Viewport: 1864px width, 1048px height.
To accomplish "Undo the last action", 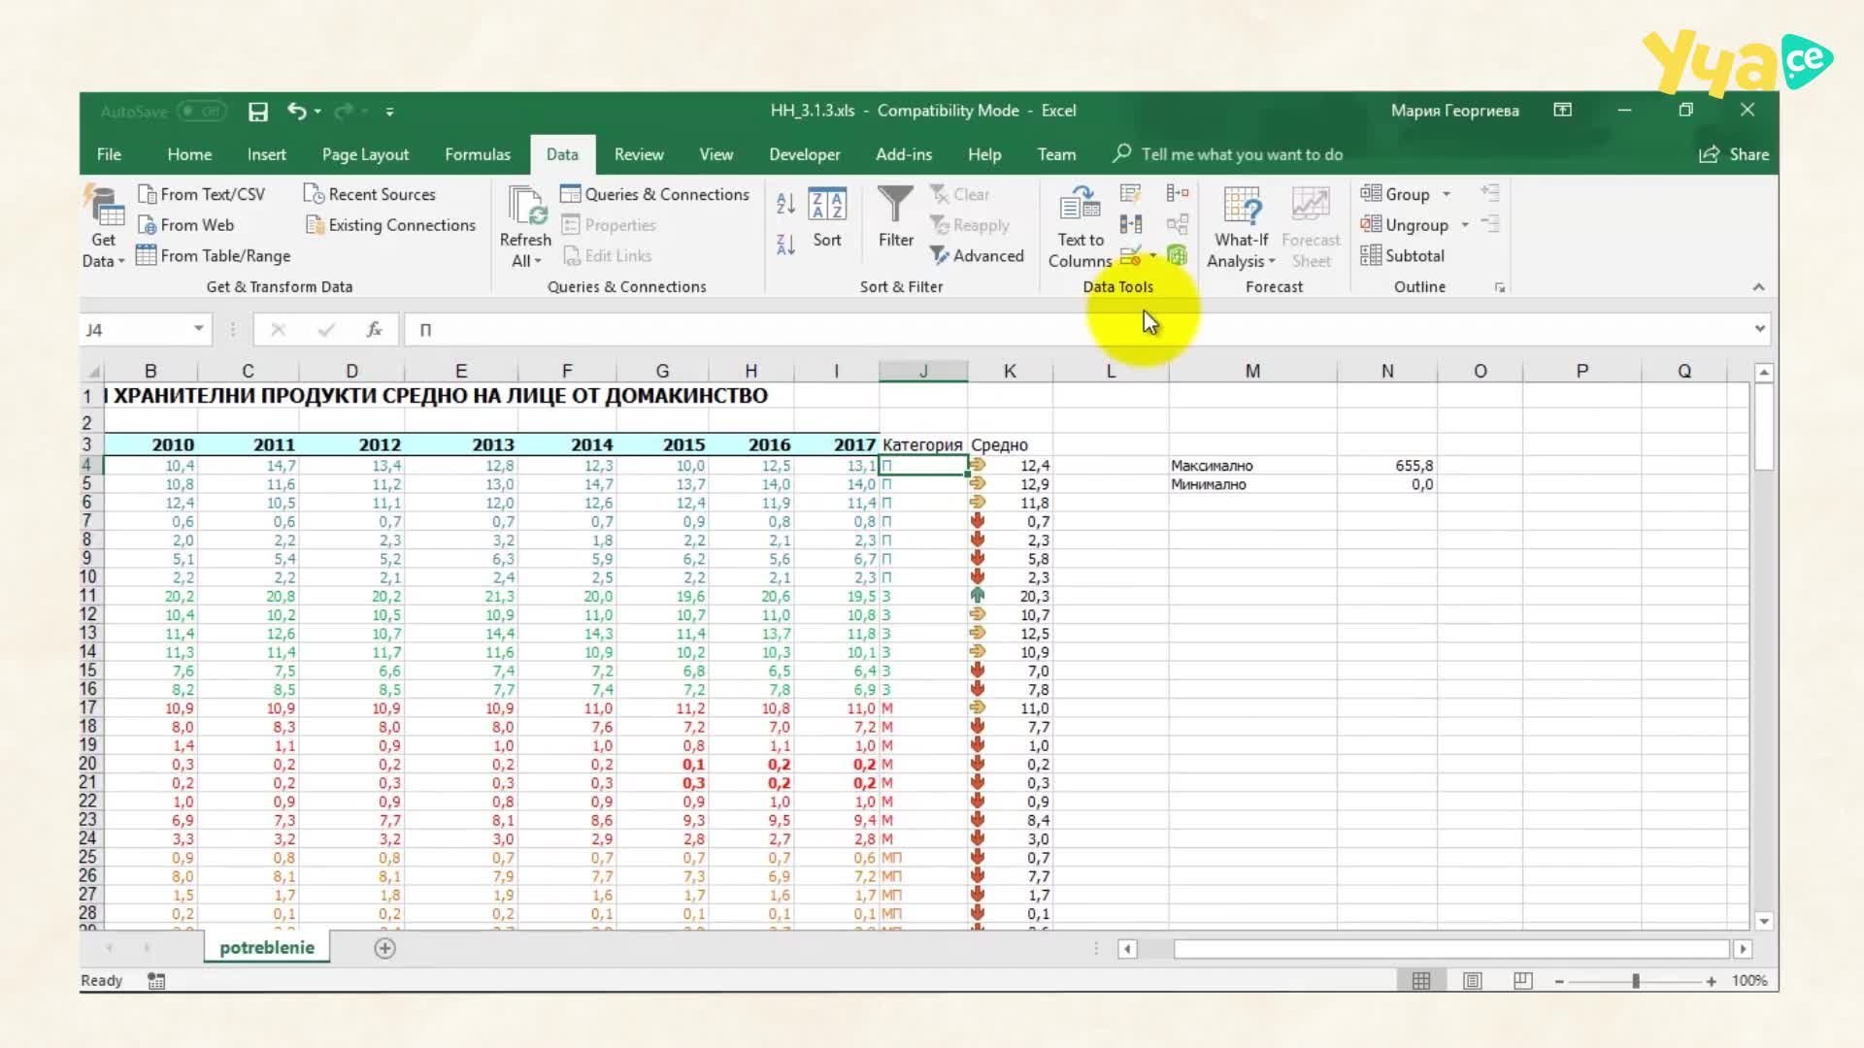I will [x=297, y=112].
